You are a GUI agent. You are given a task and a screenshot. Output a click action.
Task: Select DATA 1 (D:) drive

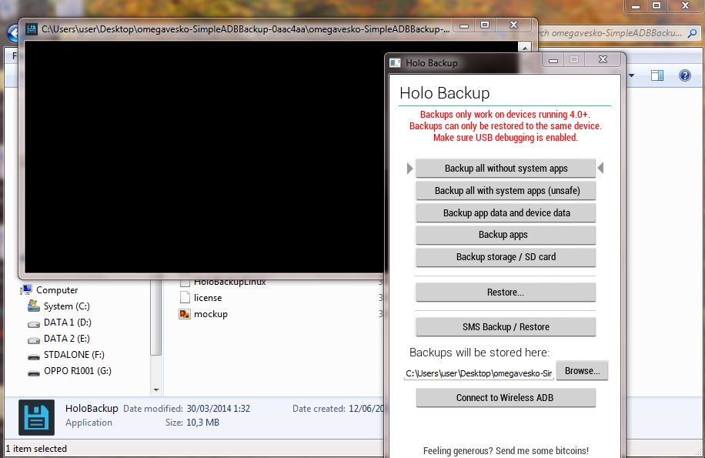point(68,323)
